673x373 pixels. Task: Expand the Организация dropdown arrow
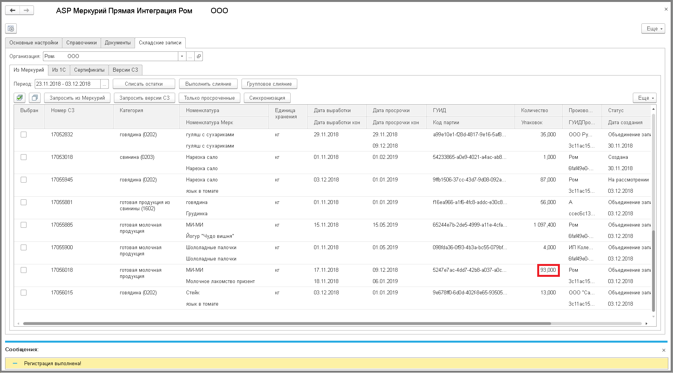point(182,56)
